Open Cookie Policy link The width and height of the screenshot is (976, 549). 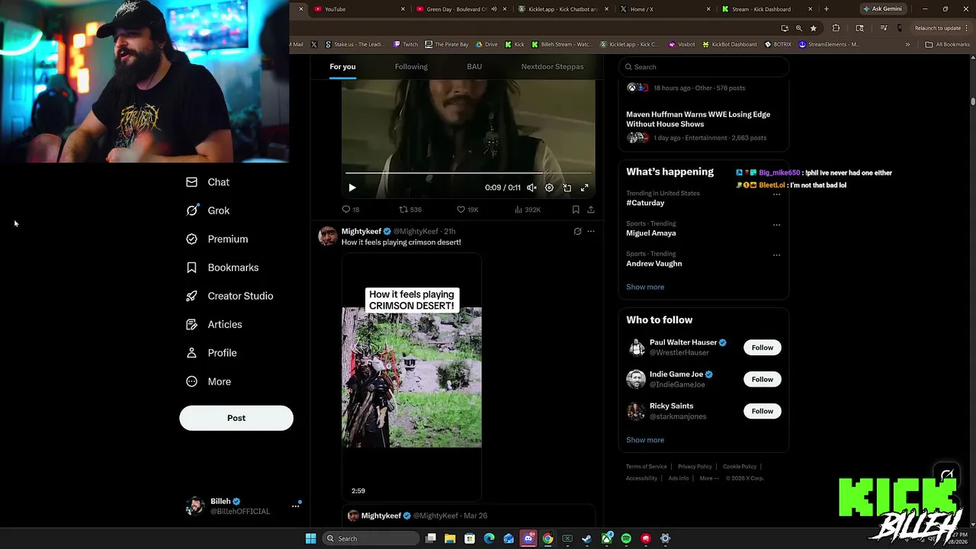pos(740,467)
